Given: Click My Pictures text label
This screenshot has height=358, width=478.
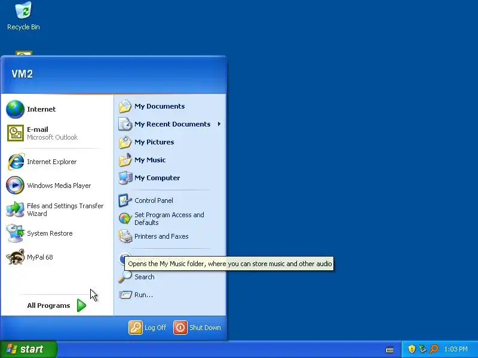Looking at the screenshot, I should tap(154, 142).
